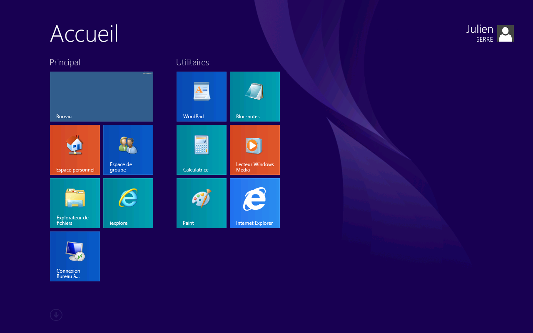The height and width of the screenshot is (333, 533).
Task: Select the Utilitaires group heading
Action: point(192,62)
